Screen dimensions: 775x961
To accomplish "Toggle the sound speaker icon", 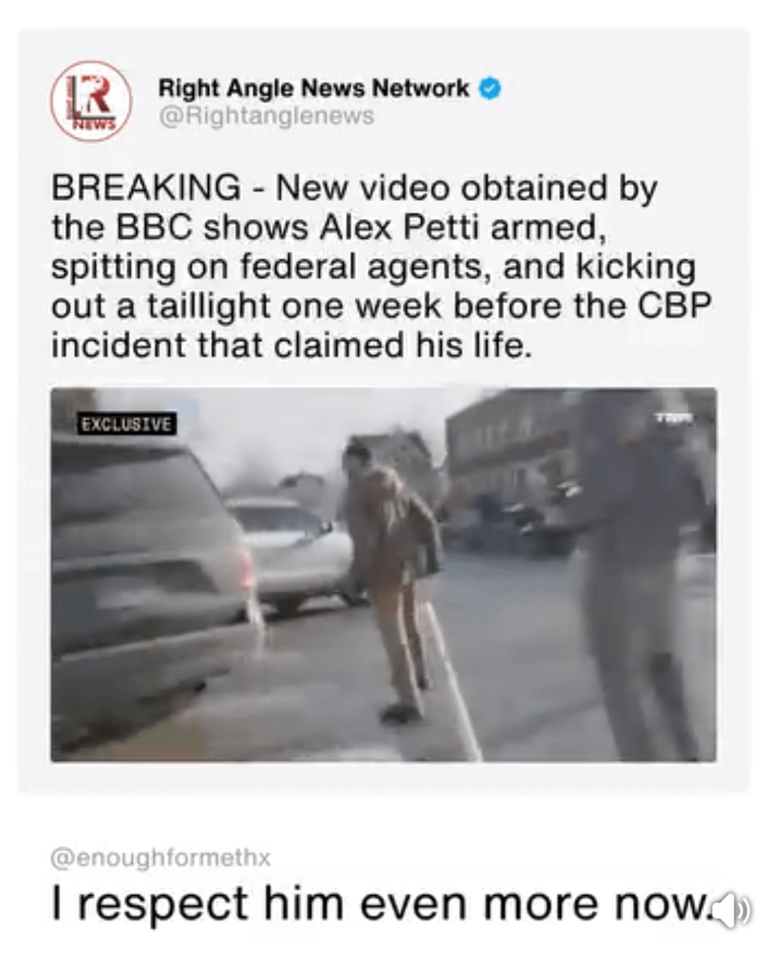I will tap(735, 909).
